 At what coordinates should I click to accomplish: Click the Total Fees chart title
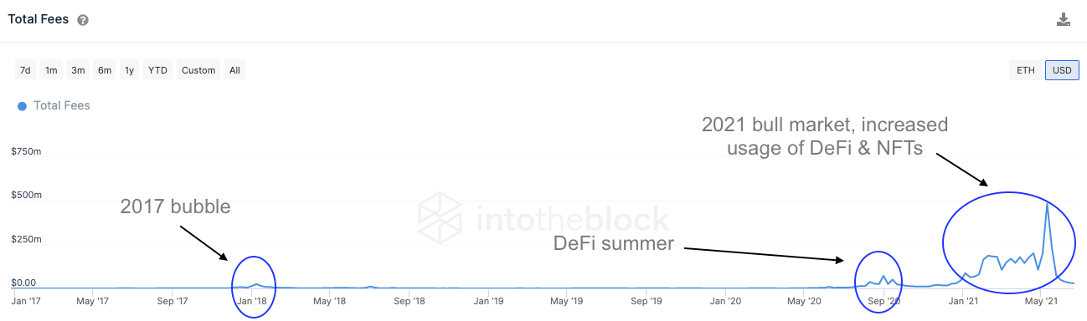click(39, 19)
